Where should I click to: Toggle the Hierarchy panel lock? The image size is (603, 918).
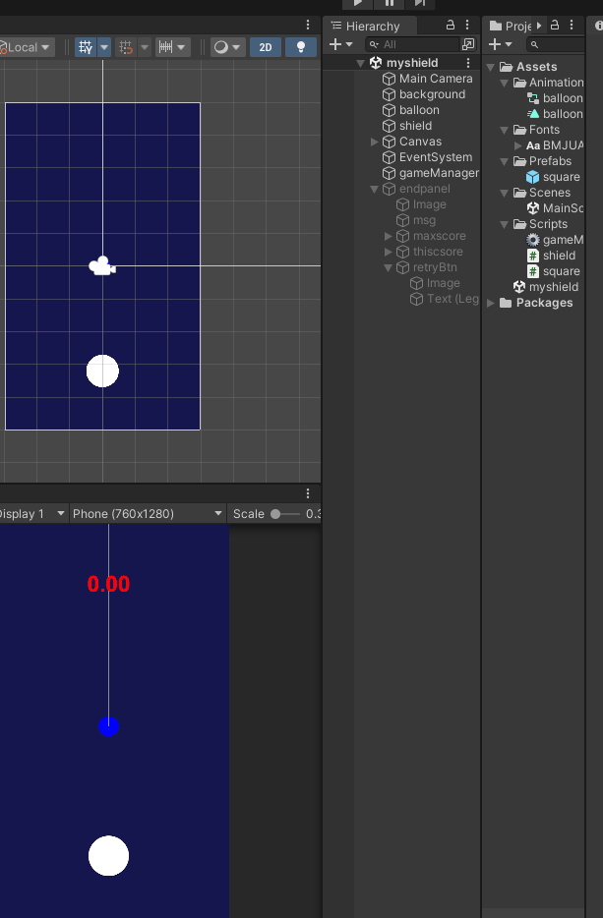click(x=451, y=25)
